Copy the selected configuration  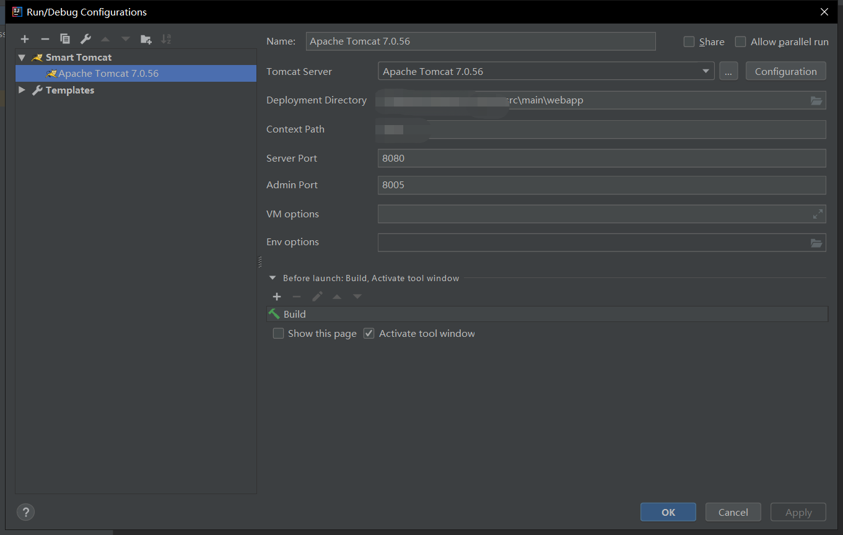(65, 39)
